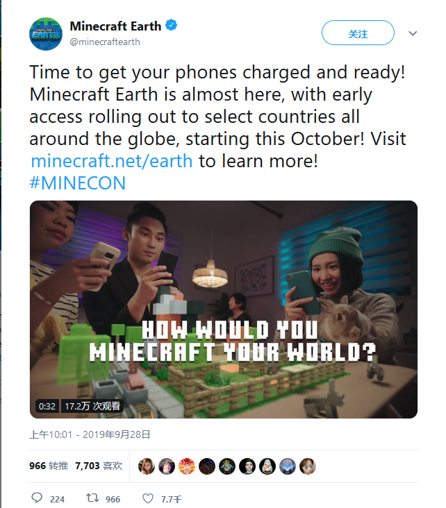Click the last liker avatar in the row
This screenshot has height=508, width=446.
(x=308, y=466)
